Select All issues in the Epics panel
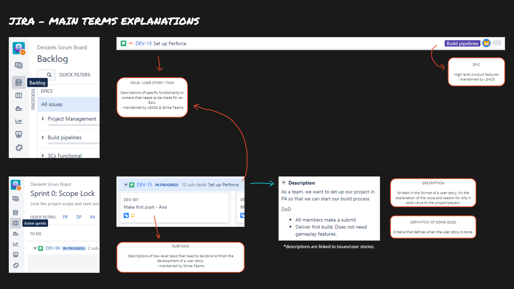The width and height of the screenshot is (514, 289). [x=52, y=104]
